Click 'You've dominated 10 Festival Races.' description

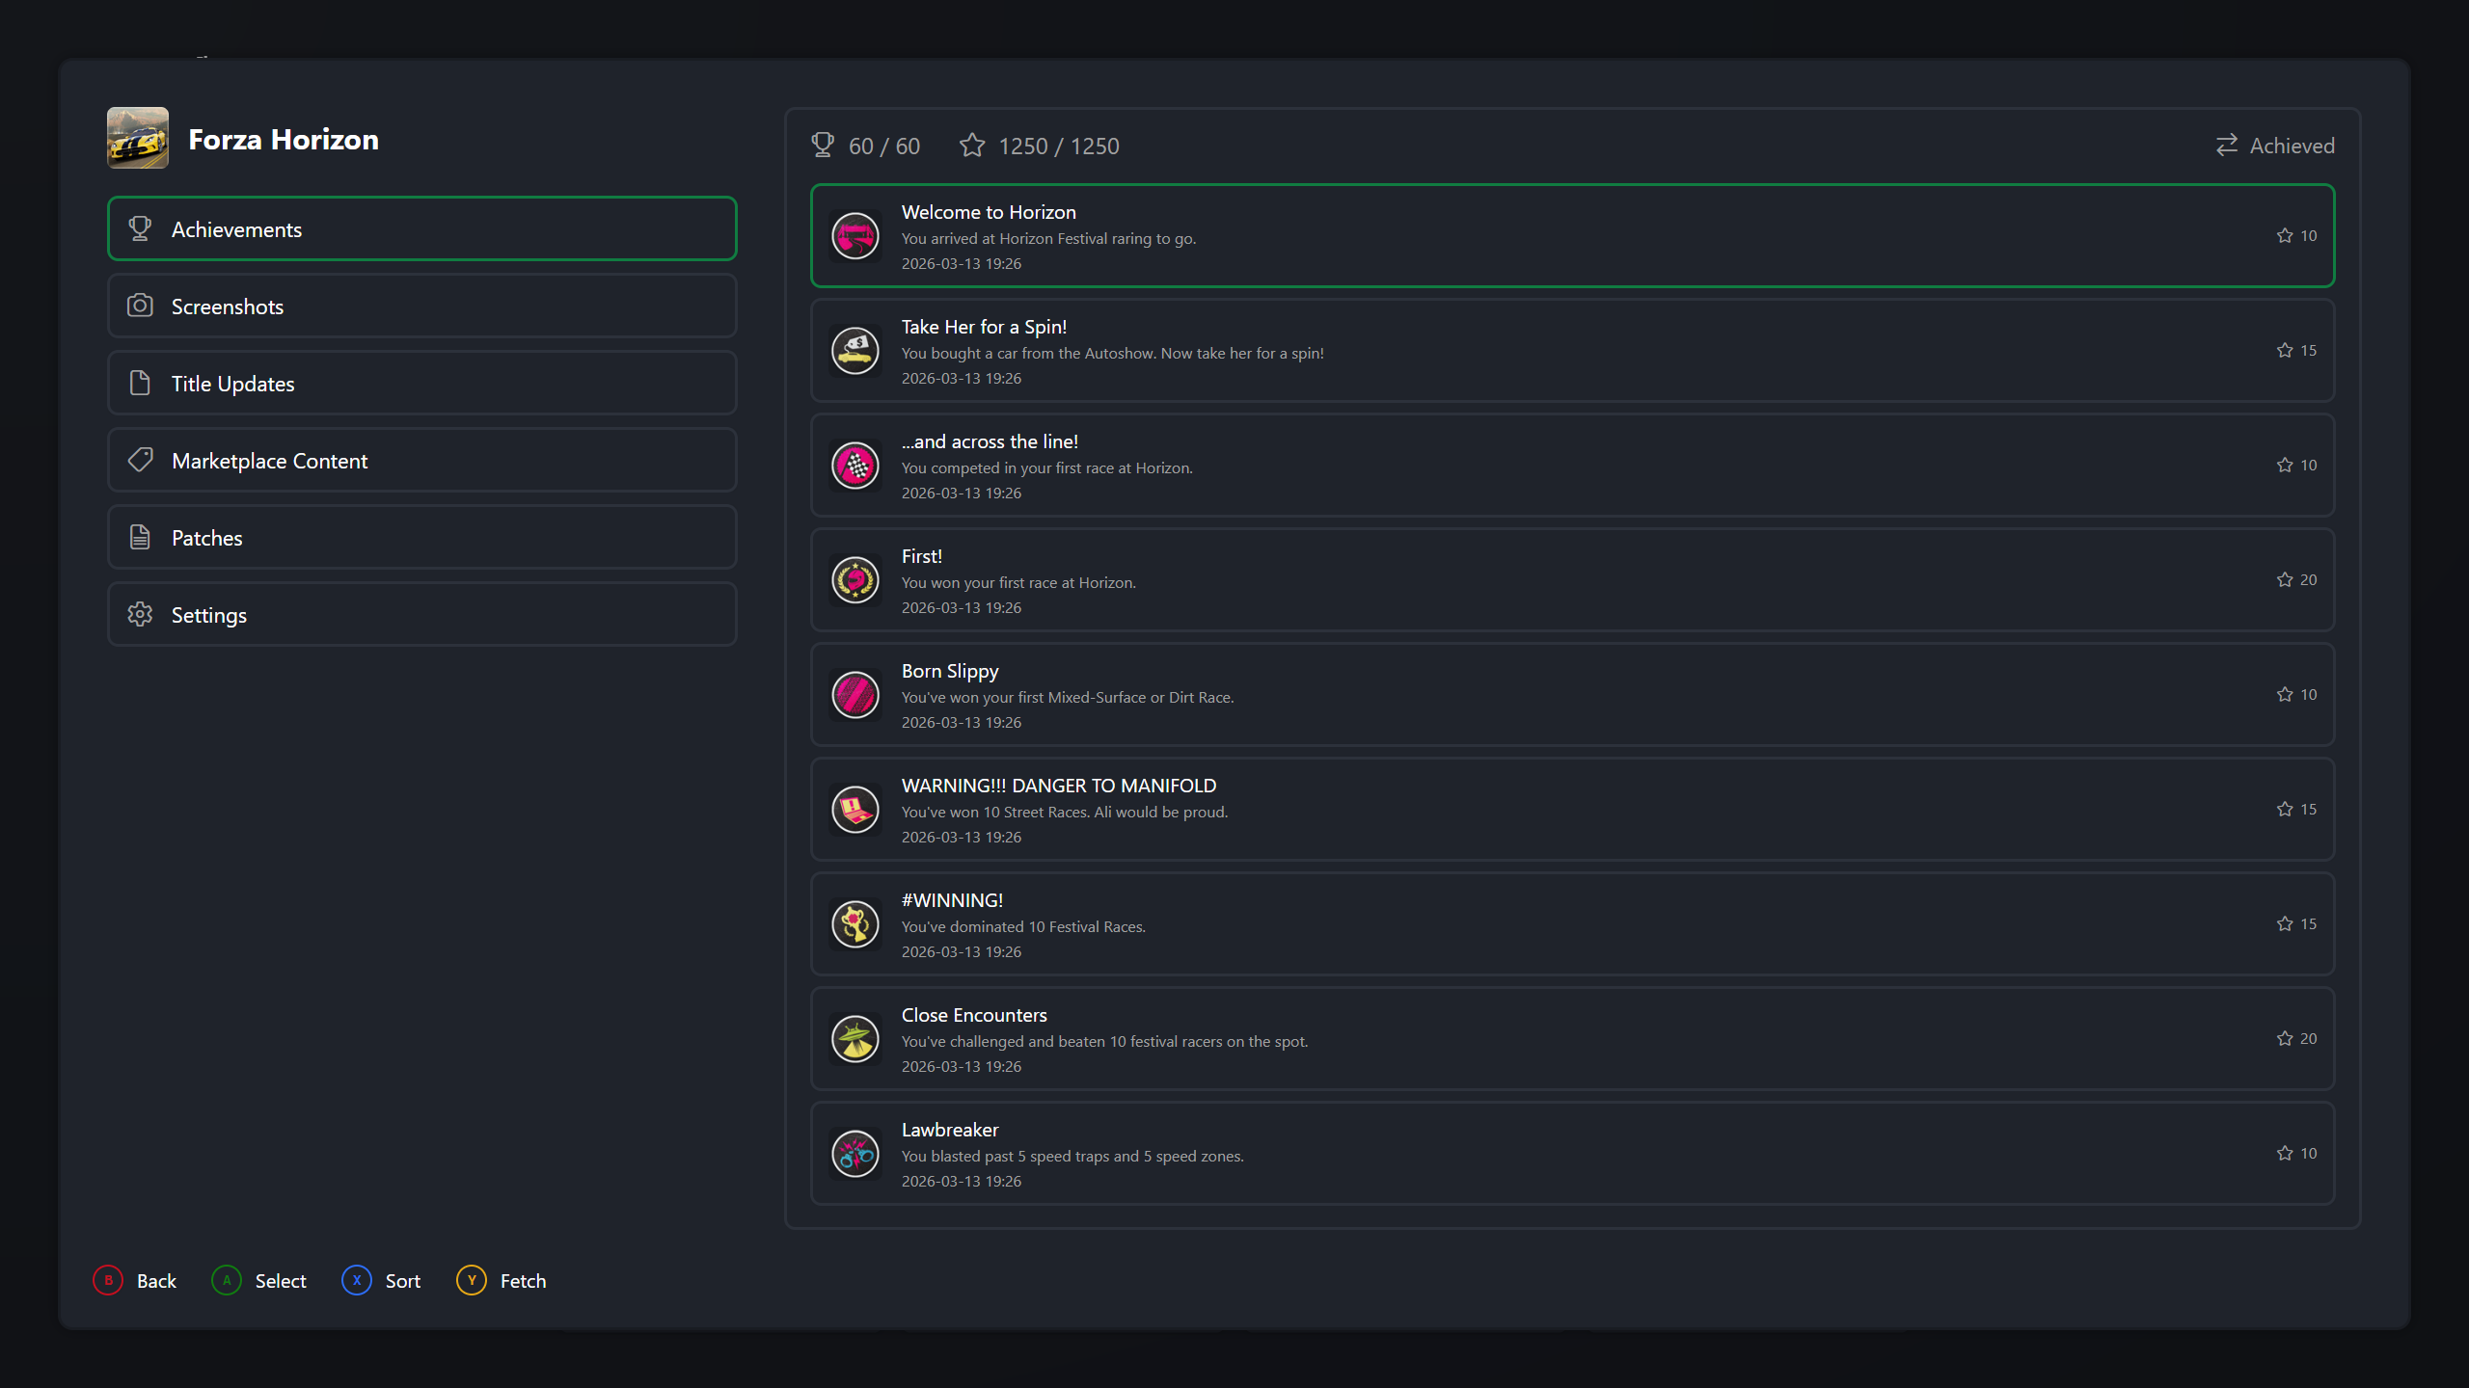coord(1023,926)
